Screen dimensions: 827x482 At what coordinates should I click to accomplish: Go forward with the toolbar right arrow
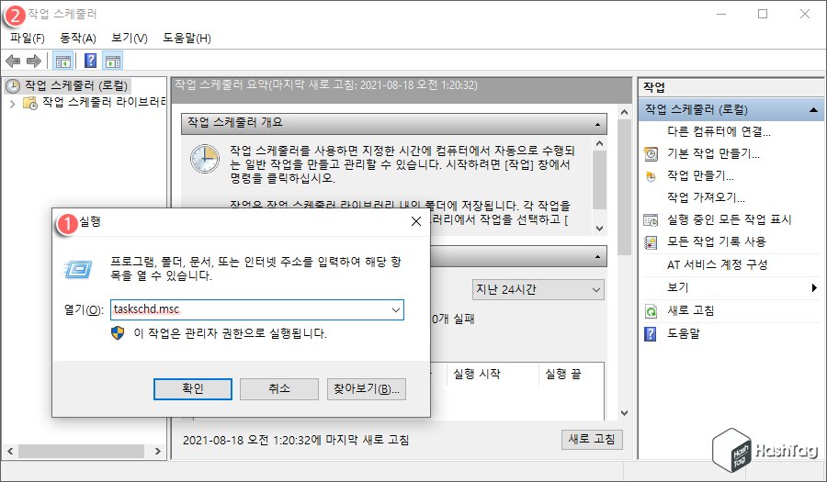34,62
